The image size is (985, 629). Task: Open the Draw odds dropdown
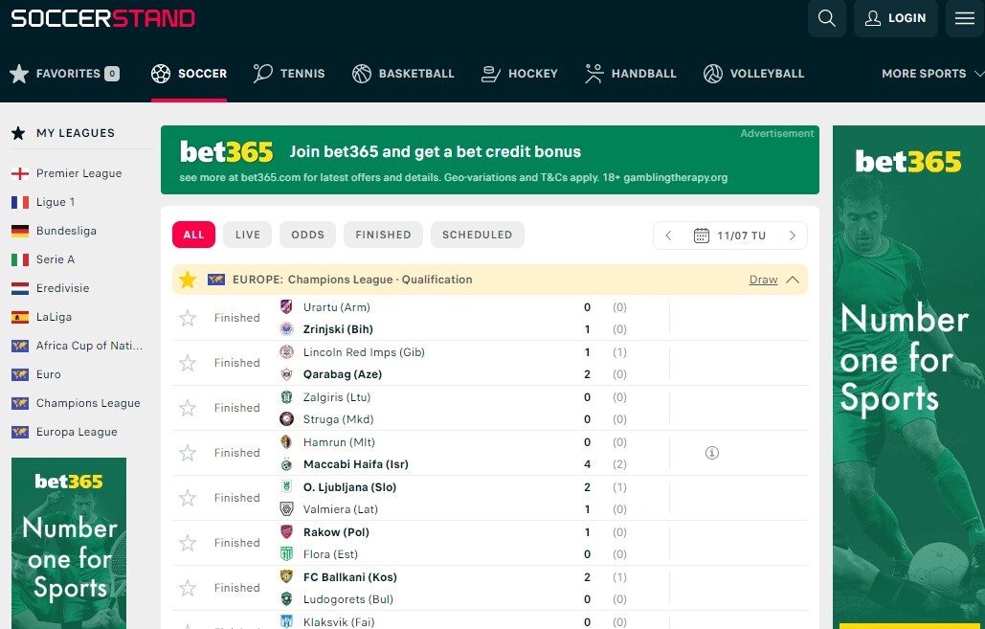point(763,280)
